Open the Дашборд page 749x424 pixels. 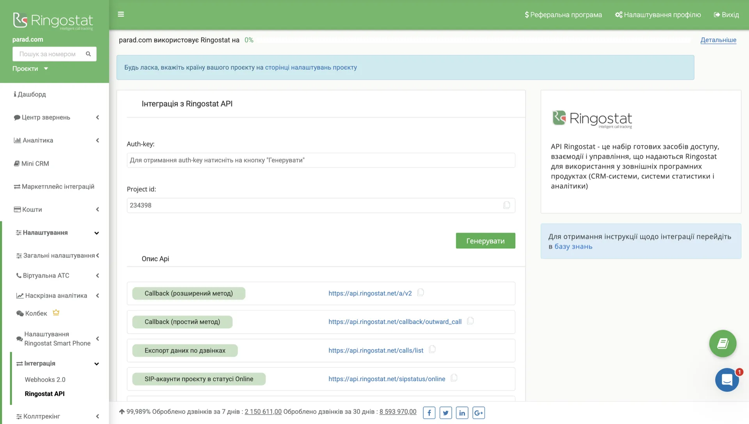click(30, 94)
